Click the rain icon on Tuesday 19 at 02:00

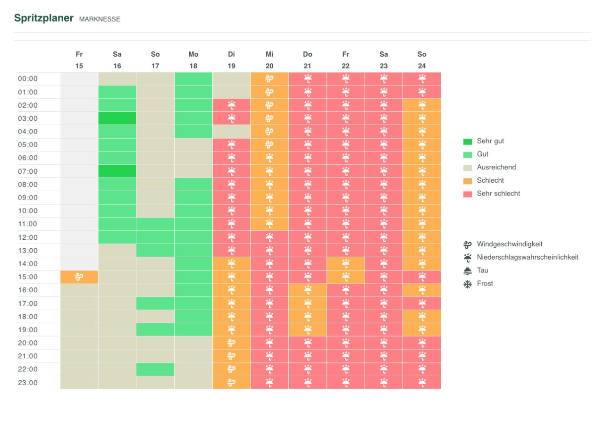point(231,105)
